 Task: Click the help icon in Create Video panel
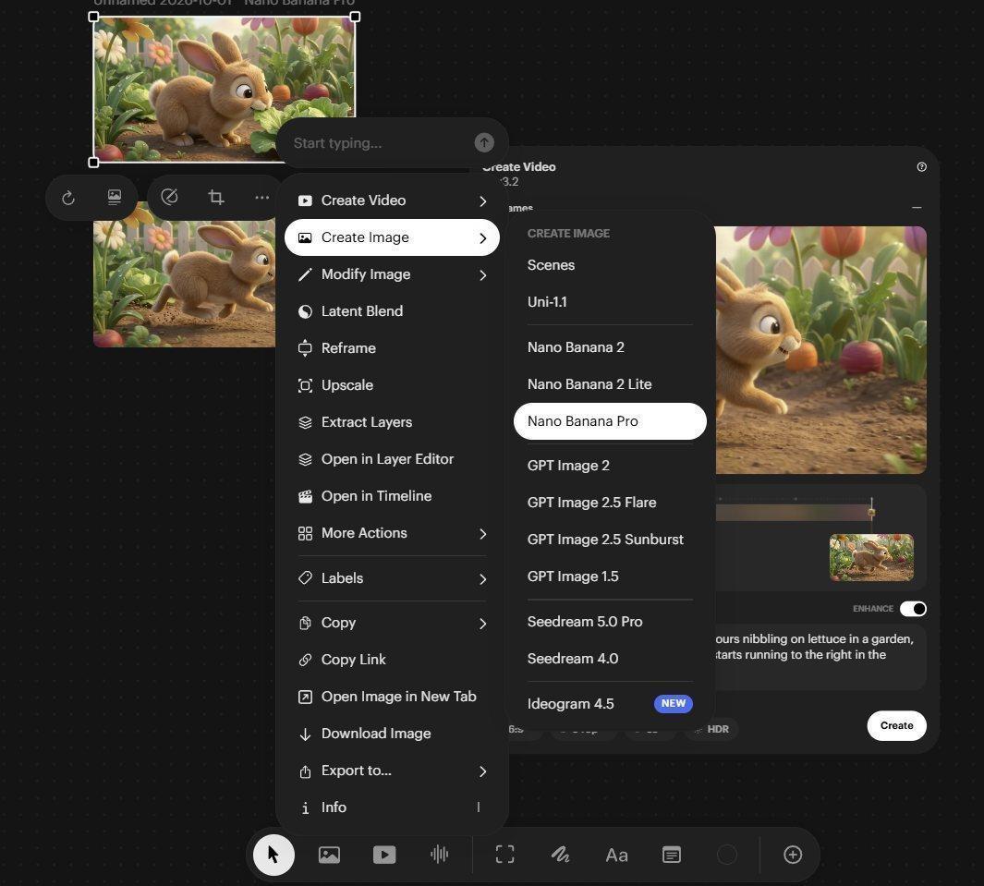click(x=921, y=167)
